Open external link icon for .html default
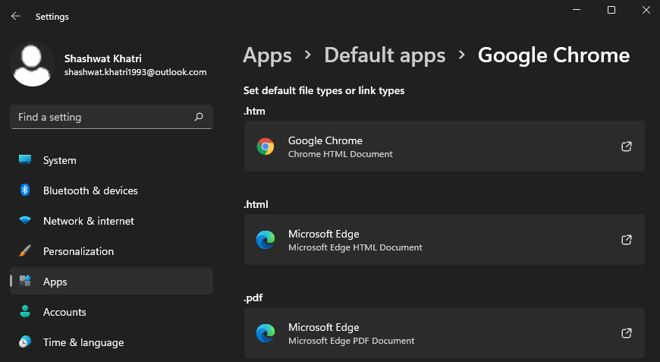 pos(627,240)
